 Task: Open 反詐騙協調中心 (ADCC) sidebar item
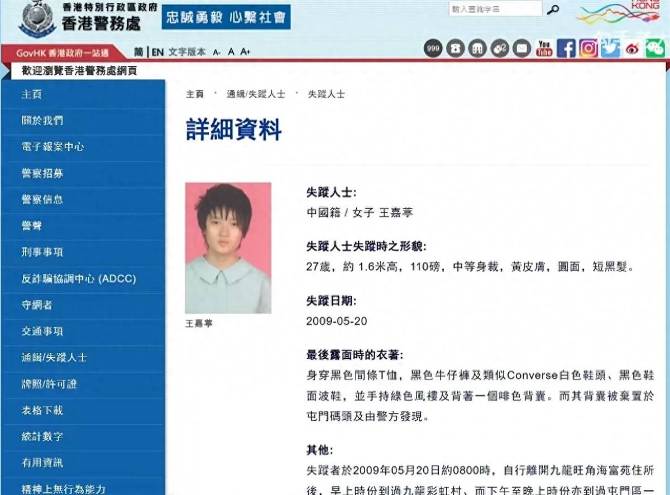[79, 278]
